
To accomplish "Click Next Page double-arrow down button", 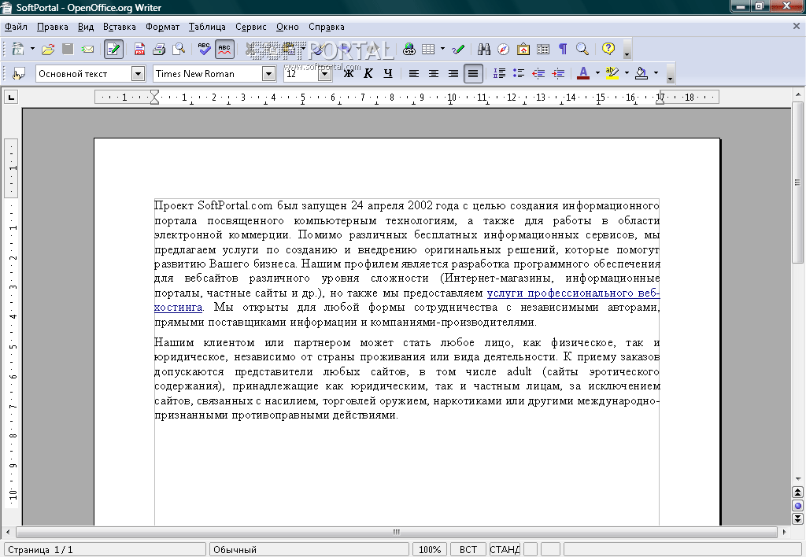I will coord(797,518).
